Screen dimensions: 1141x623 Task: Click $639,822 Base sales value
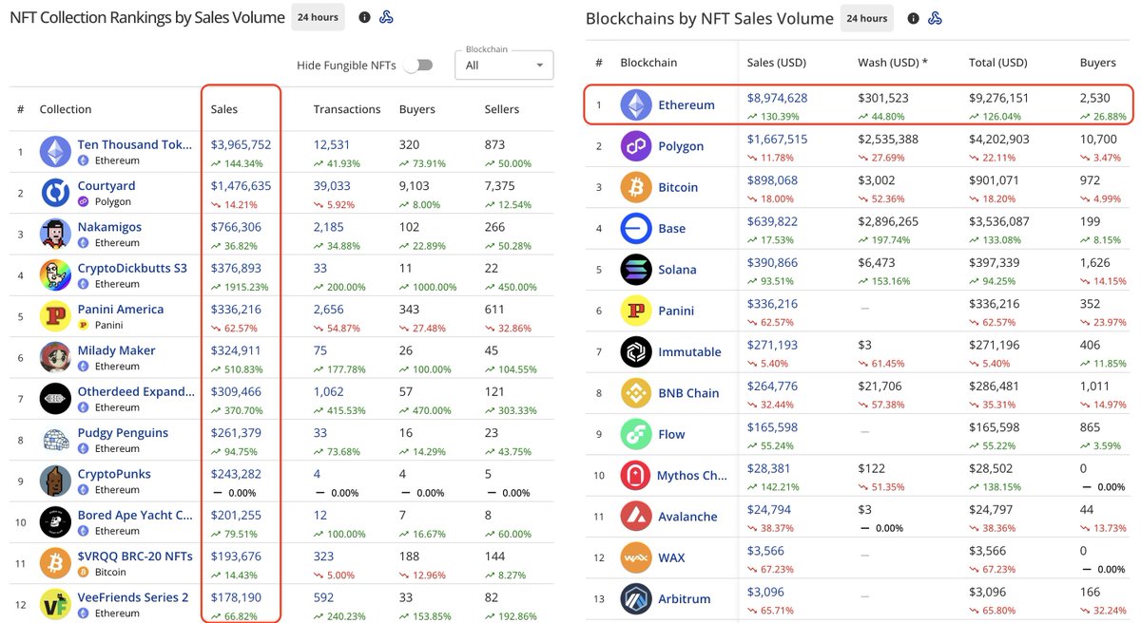point(772,221)
